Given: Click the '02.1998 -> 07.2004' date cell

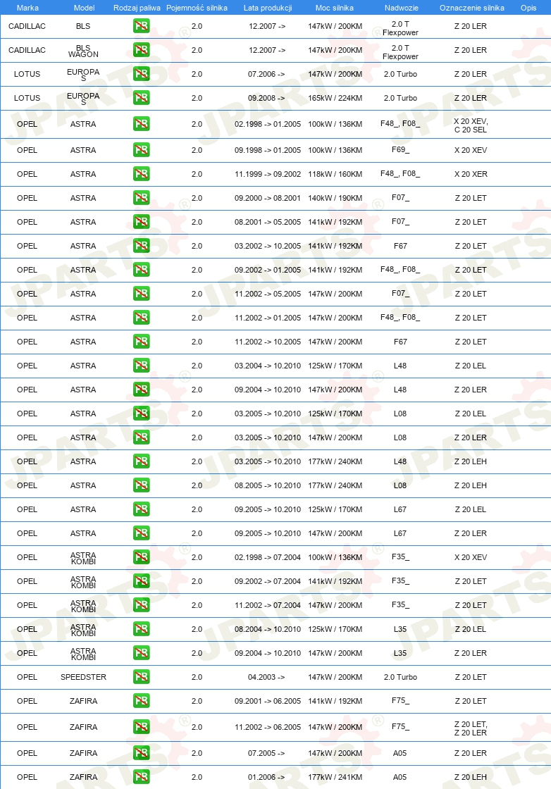Looking at the screenshot, I should [268, 557].
